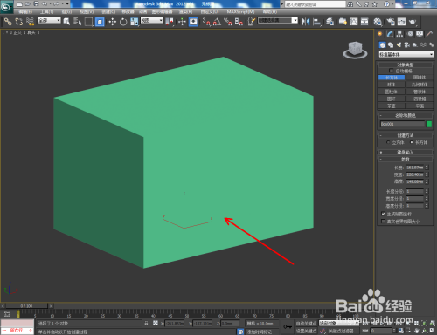Image resolution: width=437 pixels, height=335 pixels.
Task: Toggle the 3D Snaps button
Action: [x=206, y=22]
